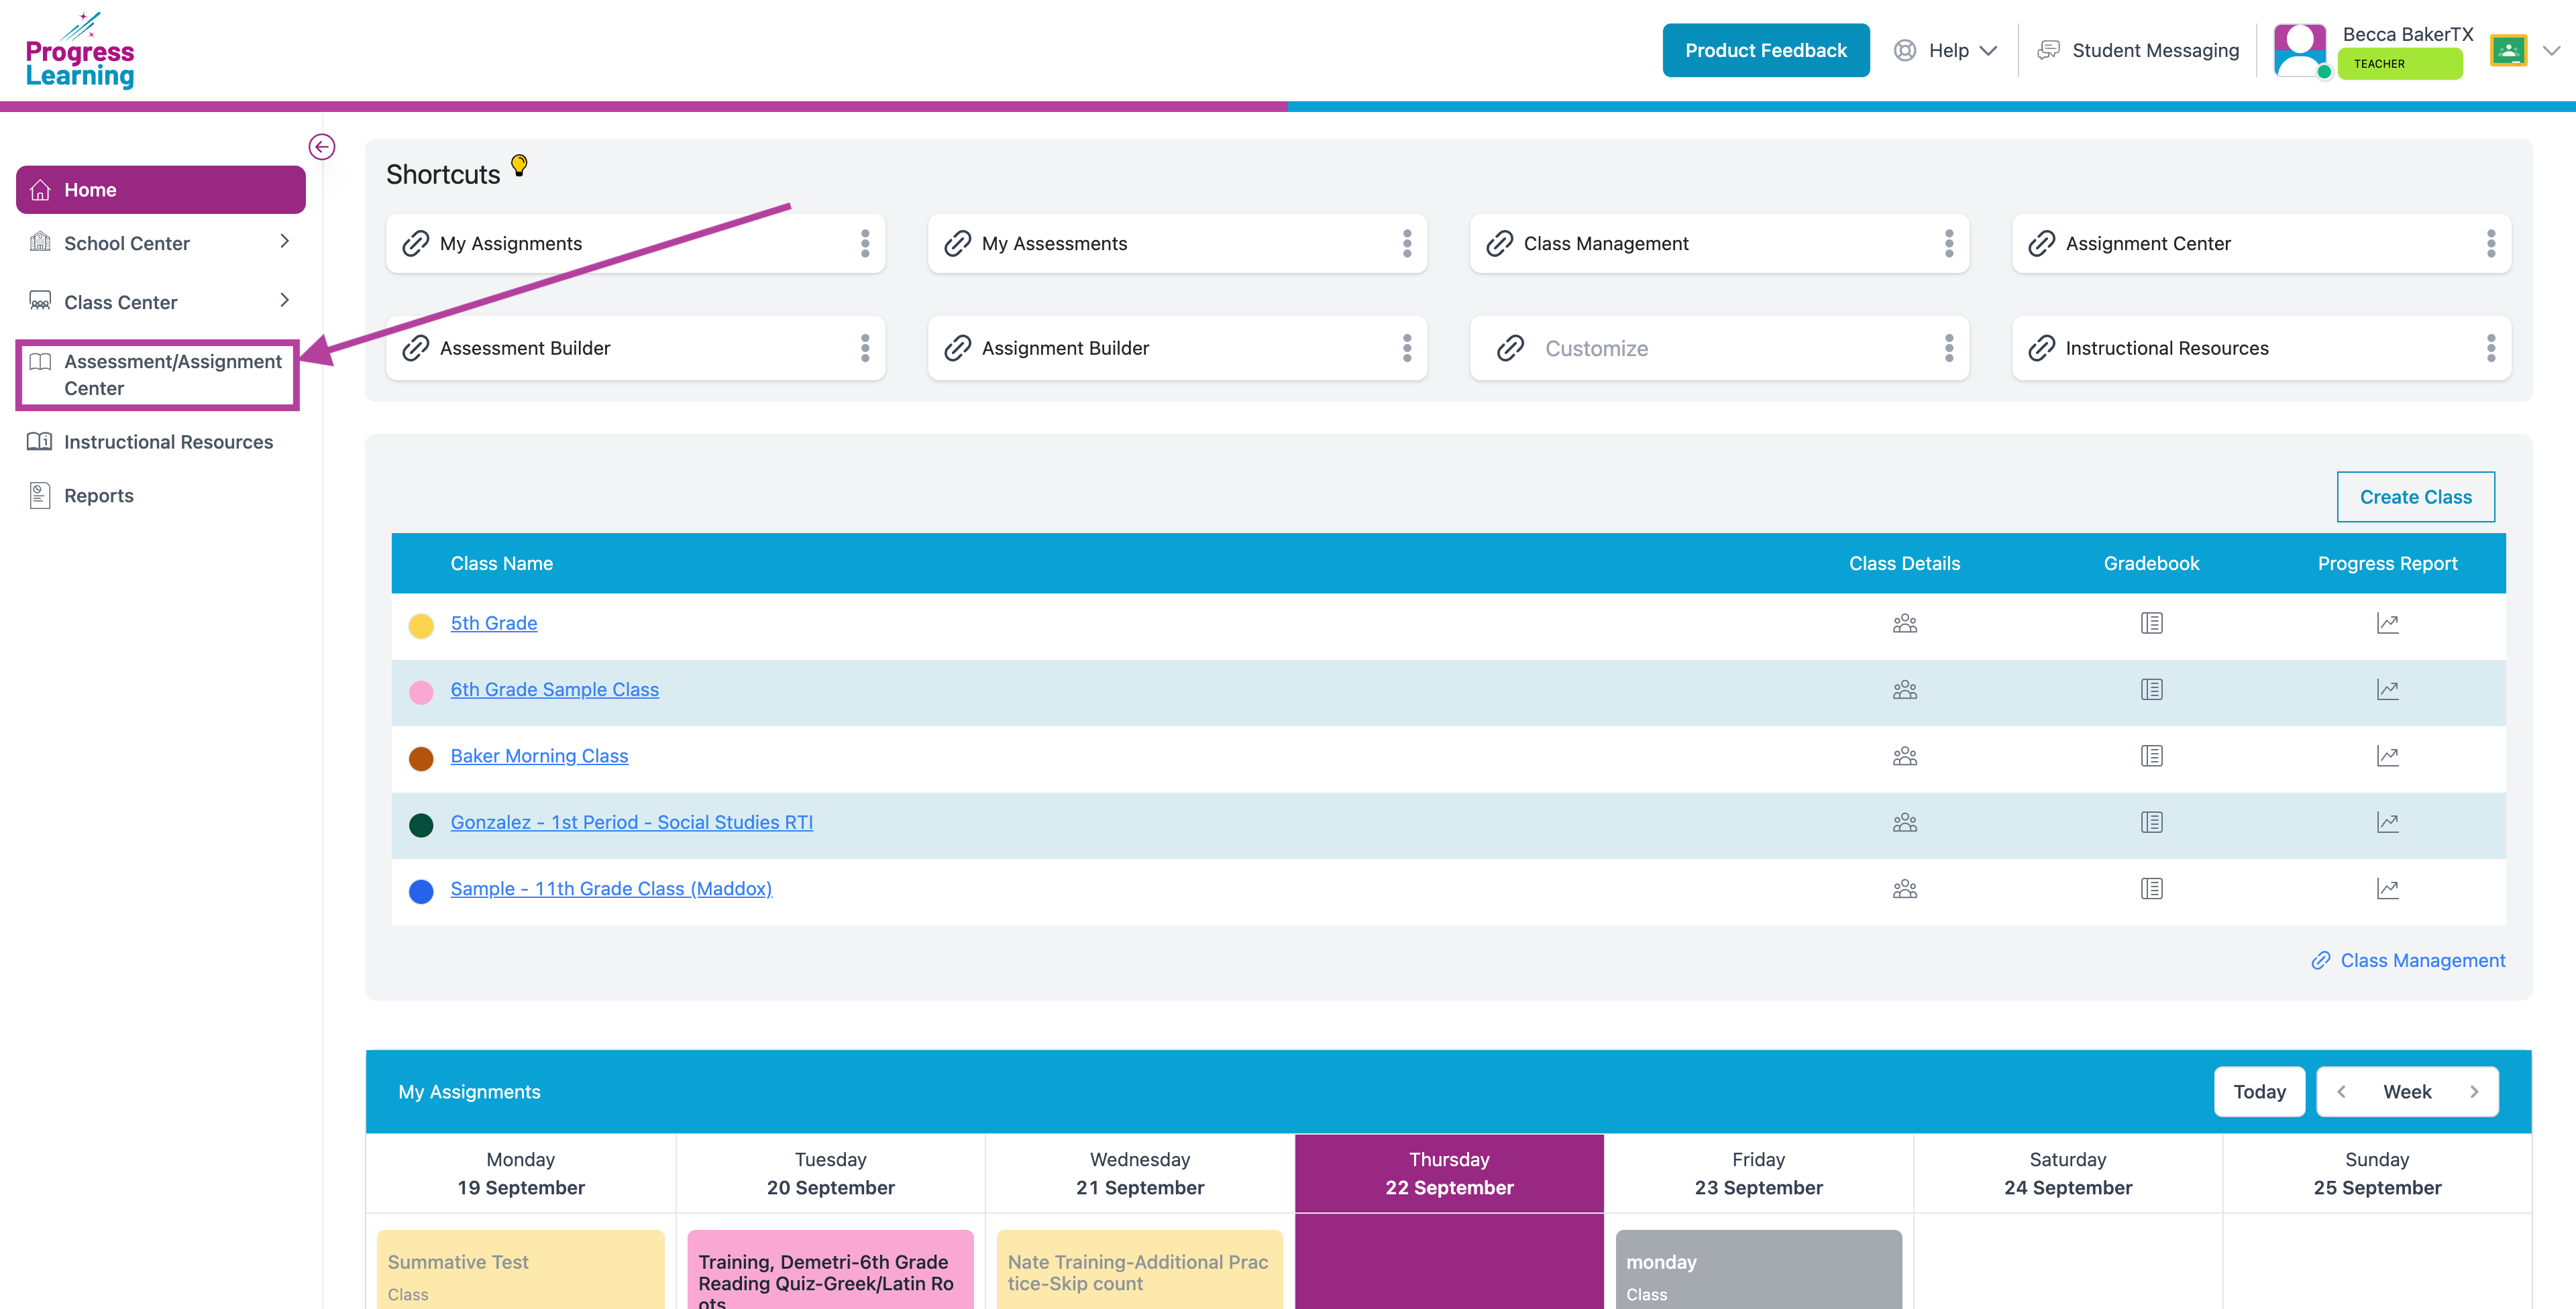Image resolution: width=2576 pixels, height=1309 pixels.
Task: Click the pink color dot for 6th Grade Sample
Action: [421, 692]
